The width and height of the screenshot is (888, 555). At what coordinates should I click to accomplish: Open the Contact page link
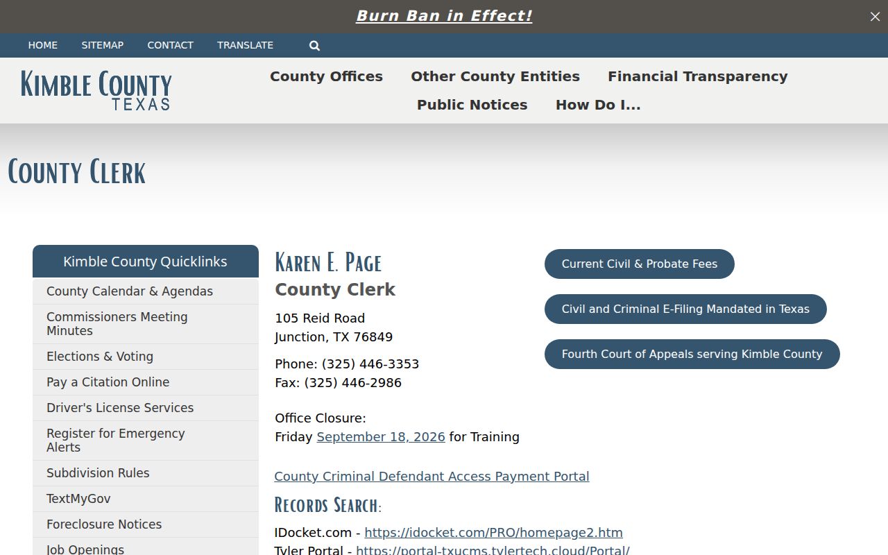coord(170,45)
